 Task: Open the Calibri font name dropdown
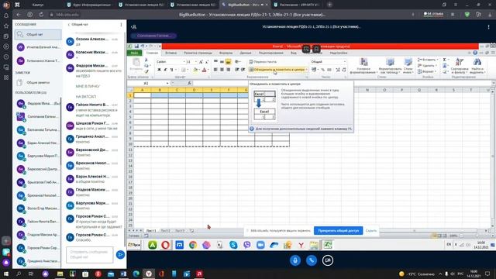click(184, 62)
